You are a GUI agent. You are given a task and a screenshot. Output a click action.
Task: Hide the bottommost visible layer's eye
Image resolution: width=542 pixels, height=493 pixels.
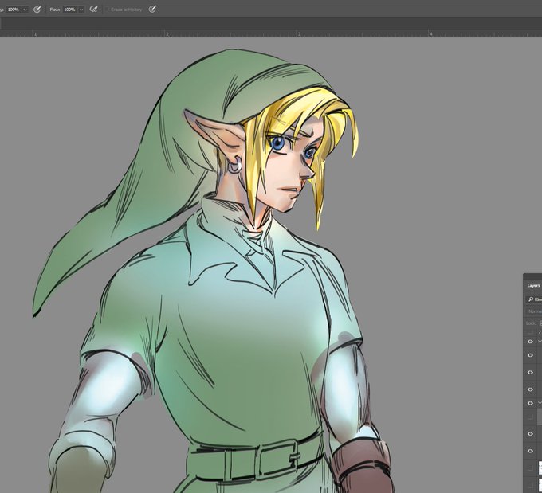pyautogui.click(x=530, y=451)
